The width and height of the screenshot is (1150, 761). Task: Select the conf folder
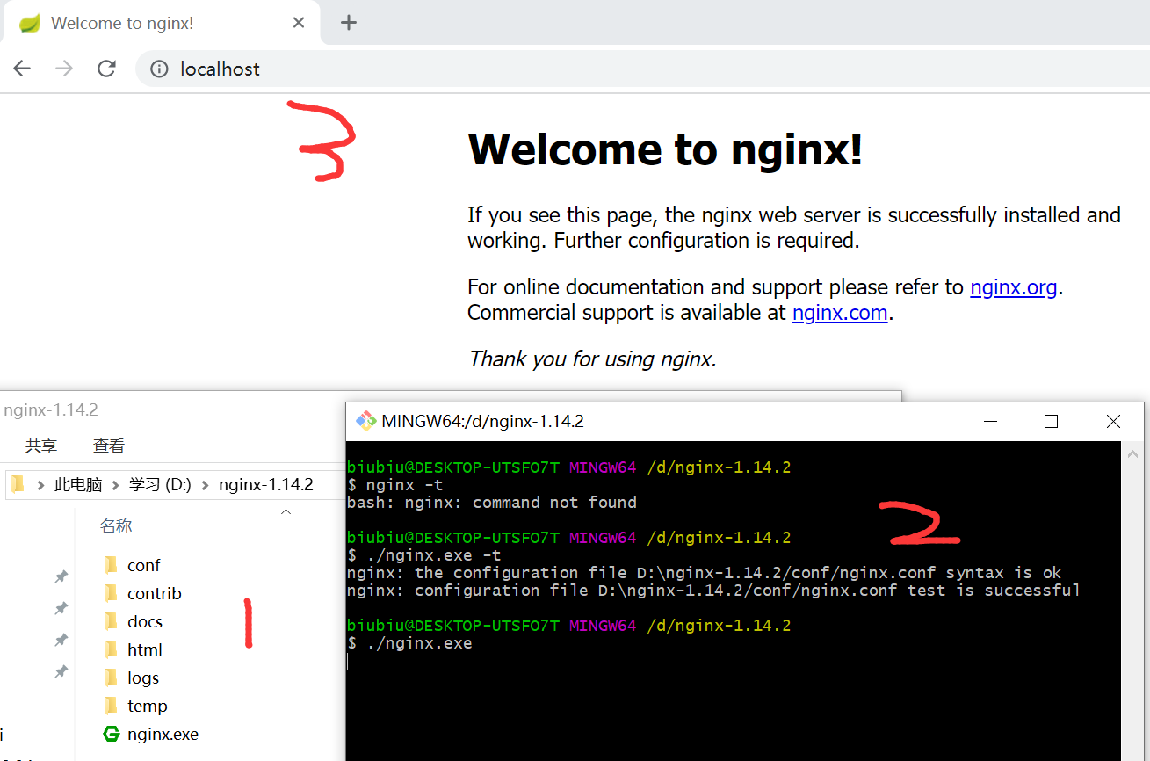(x=143, y=565)
